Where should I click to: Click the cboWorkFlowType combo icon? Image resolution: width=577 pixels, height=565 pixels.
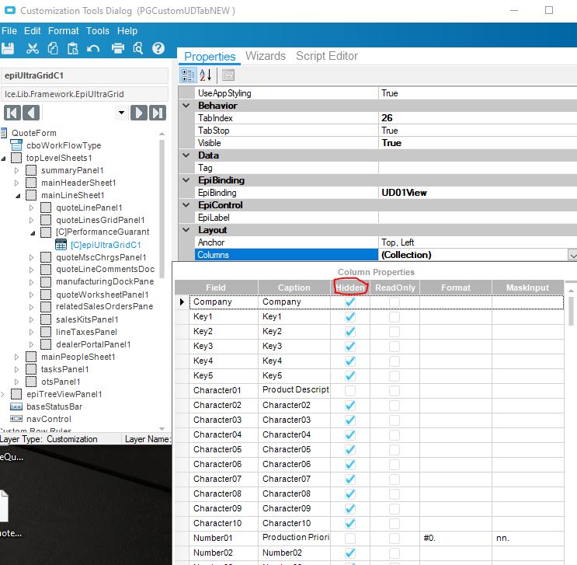tap(16, 145)
